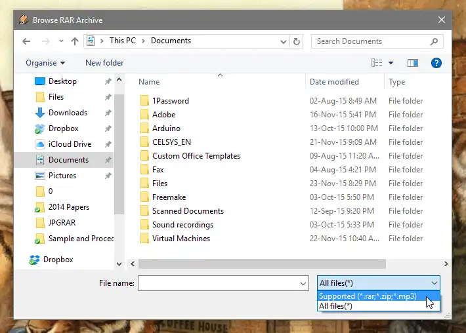This screenshot has height=333, width=466.
Task: Create a New folder
Action: pyautogui.click(x=104, y=63)
